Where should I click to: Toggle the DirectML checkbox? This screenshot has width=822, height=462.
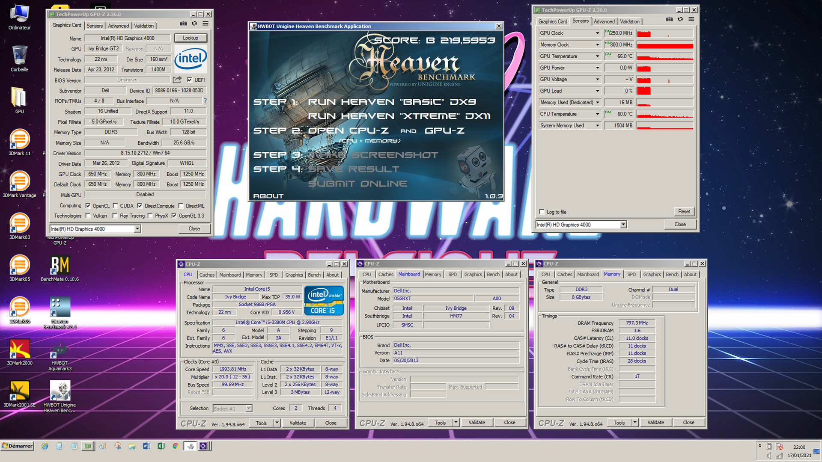181,206
